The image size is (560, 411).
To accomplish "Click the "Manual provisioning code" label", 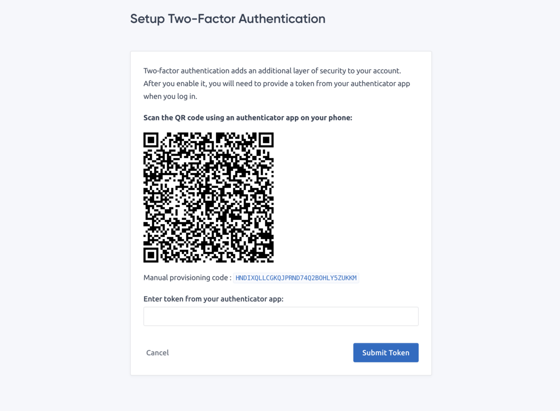I will point(187,277).
